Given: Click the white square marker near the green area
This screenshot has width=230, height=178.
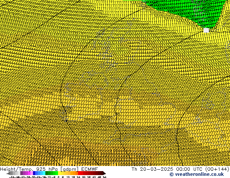Looking at the screenshot, I should [206, 30].
